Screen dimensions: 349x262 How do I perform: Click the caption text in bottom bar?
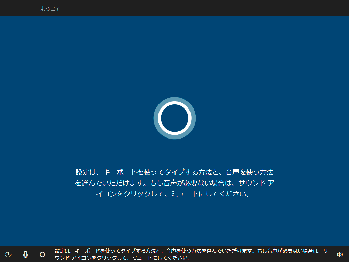191,251
